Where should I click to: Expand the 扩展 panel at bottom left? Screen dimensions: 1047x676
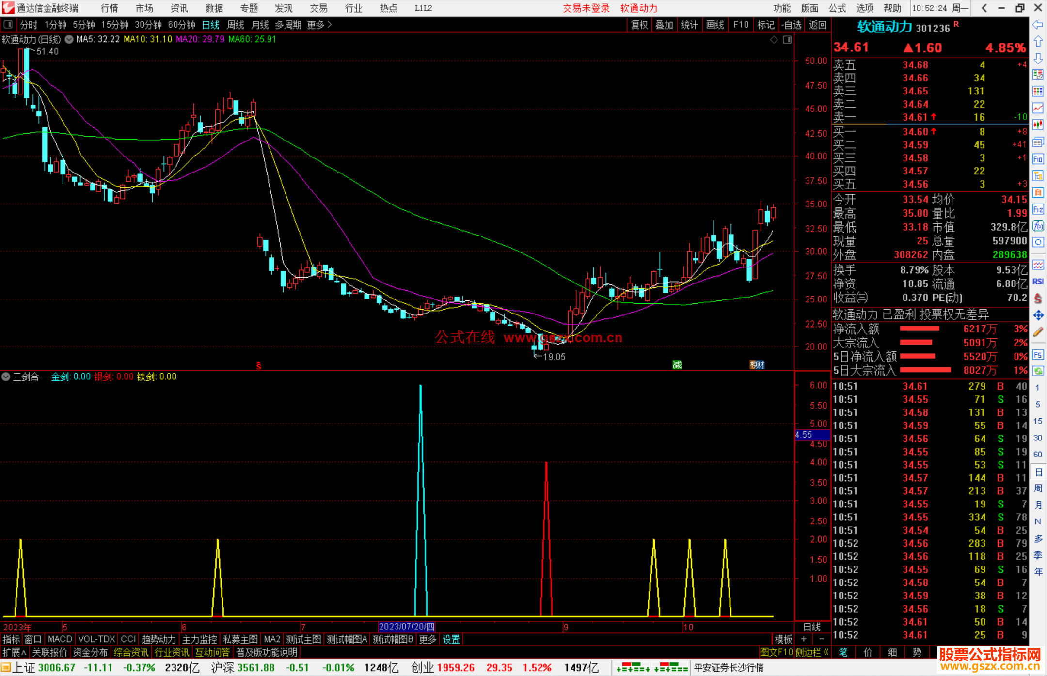pos(15,652)
